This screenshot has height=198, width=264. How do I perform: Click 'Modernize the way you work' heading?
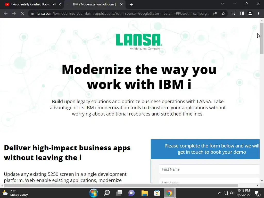tap(139, 77)
